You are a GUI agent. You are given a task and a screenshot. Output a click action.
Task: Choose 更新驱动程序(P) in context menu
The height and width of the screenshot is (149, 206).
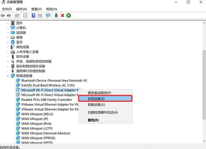pos(105,93)
